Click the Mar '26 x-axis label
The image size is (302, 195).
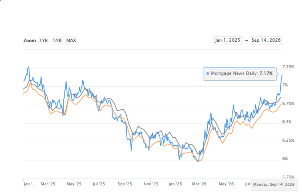(x=199, y=184)
